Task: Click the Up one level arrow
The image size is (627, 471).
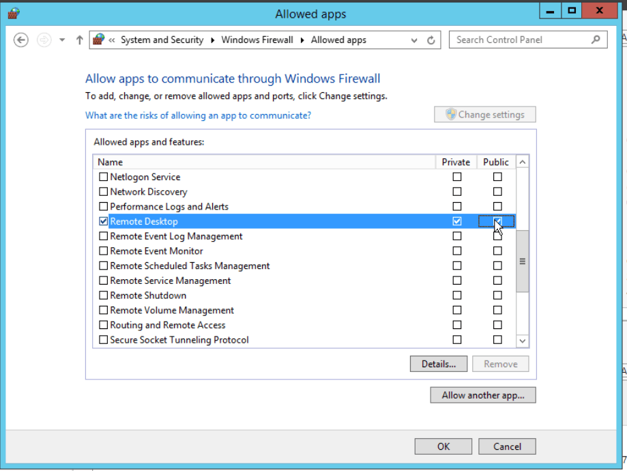Action: point(79,40)
